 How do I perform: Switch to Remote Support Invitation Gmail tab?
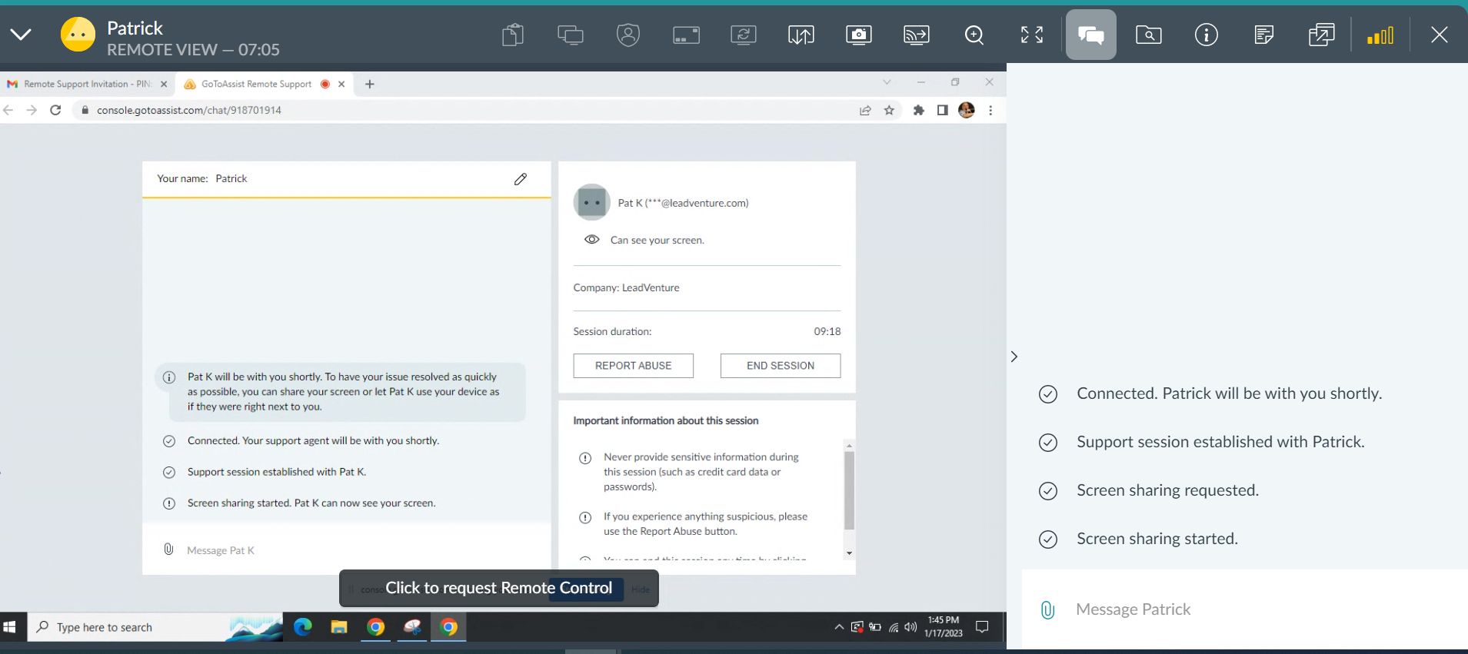(87, 84)
